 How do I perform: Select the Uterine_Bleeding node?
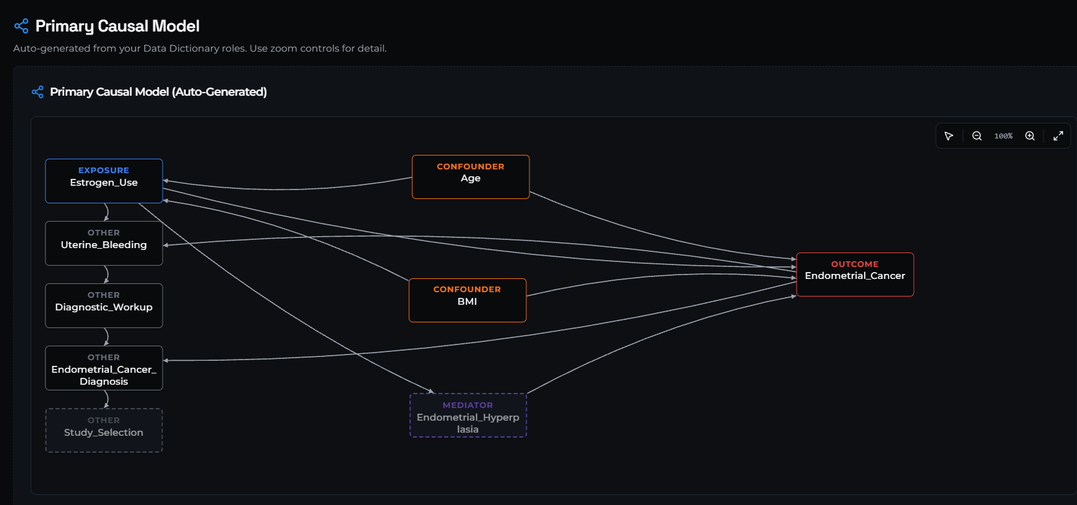pyautogui.click(x=104, y=243)
